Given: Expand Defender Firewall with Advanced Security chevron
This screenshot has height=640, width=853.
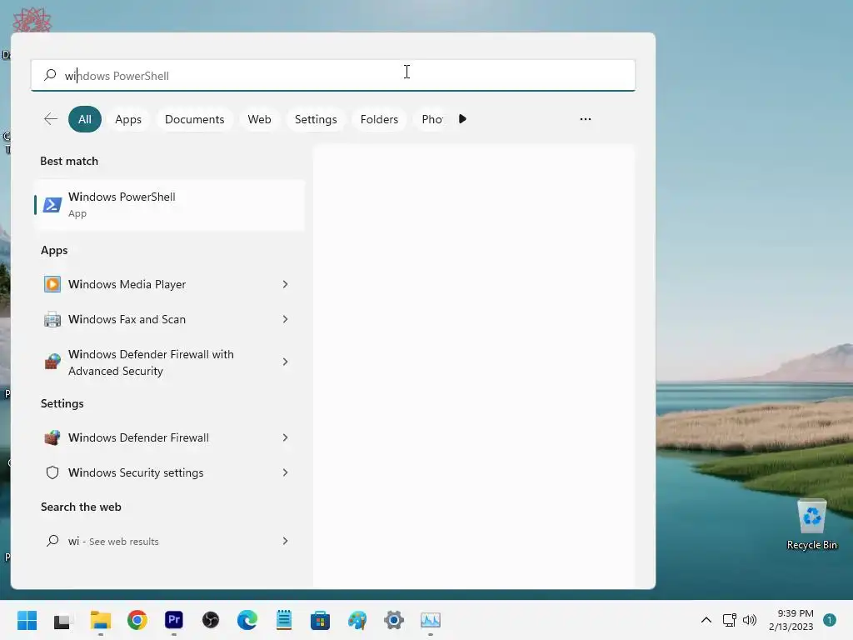Looking at the screenshot, I should coord(285,362).
